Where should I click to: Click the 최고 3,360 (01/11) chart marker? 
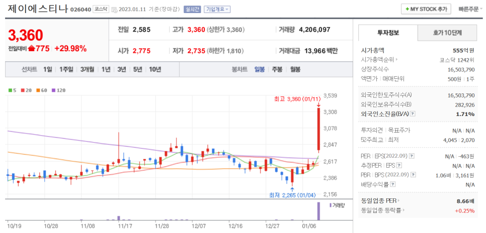coord(296,99)
